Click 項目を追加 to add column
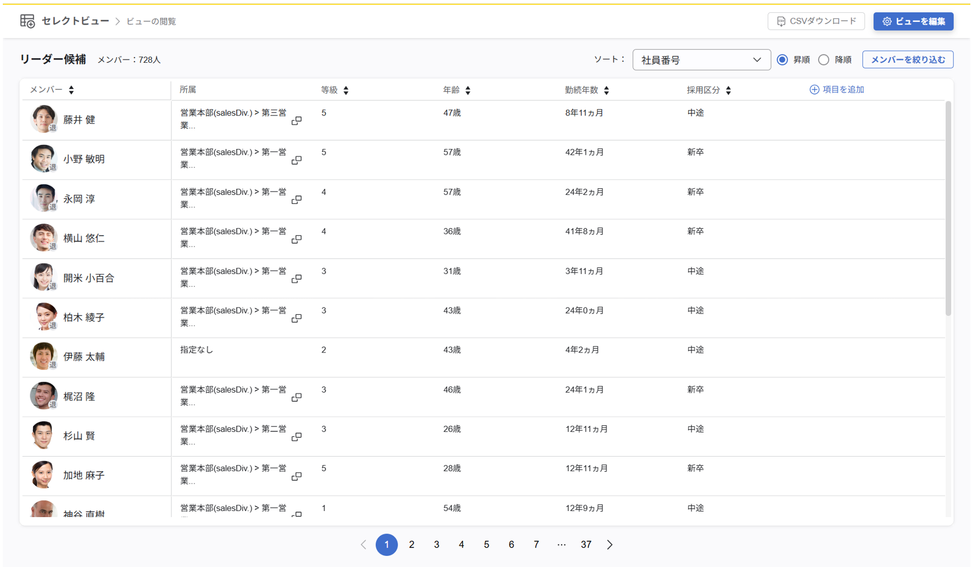Image resolution: width=972 pixels, height=567 pixels. [837, 90]
